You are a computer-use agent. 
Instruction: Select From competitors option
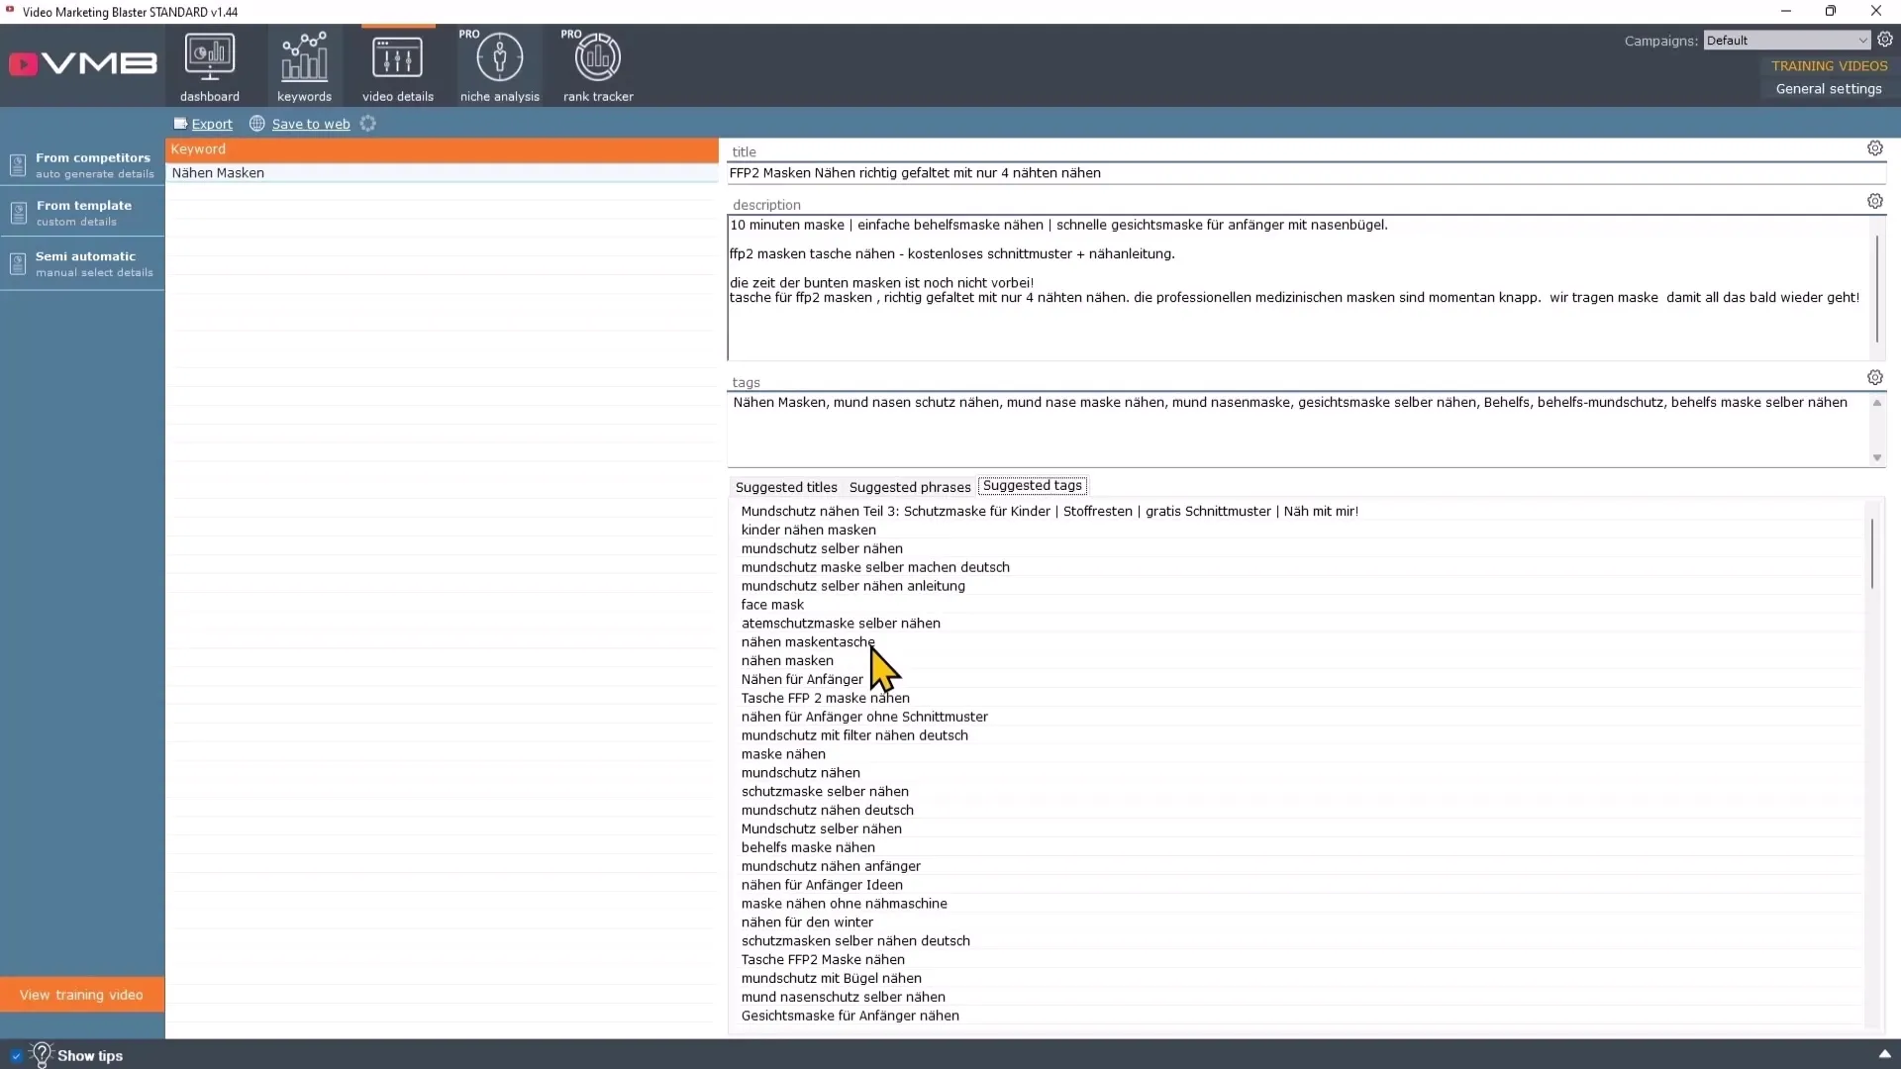(x=82, y=163)
